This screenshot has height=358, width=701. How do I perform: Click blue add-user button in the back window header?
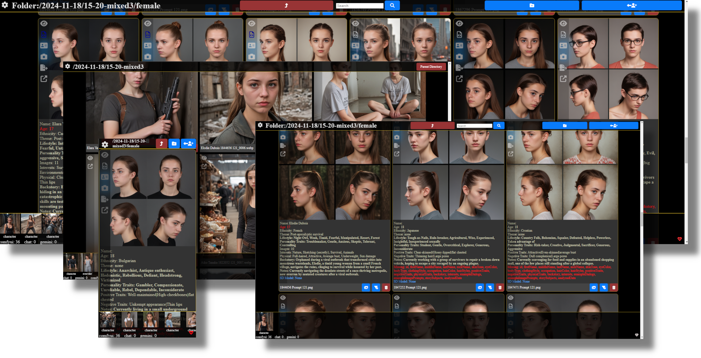(x=632, y=5)
